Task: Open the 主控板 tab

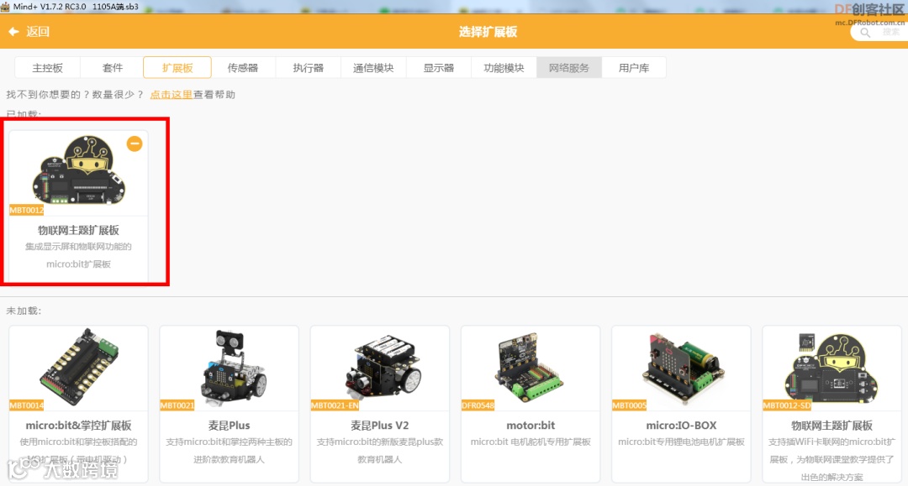Action: 47,68
